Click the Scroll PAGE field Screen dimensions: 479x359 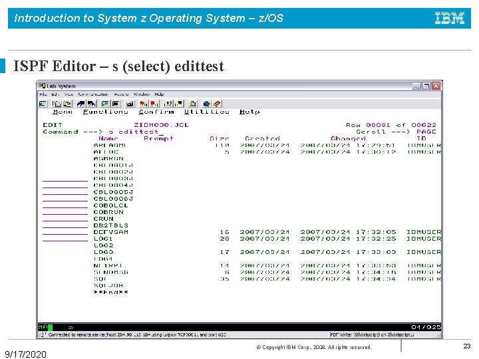tap(426, 132)
